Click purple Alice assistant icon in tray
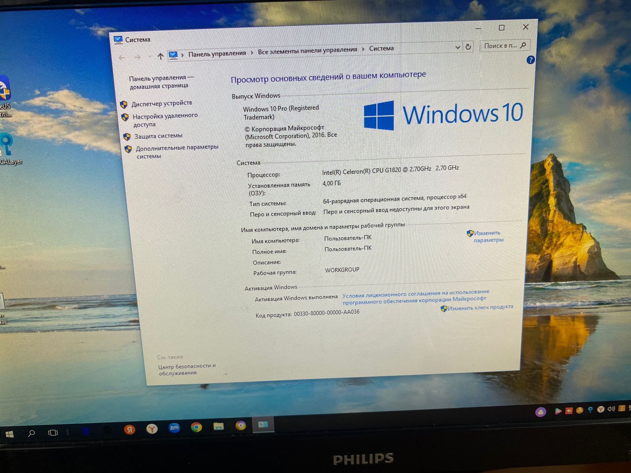Screen dimensions: 631x473 [540, 412]
